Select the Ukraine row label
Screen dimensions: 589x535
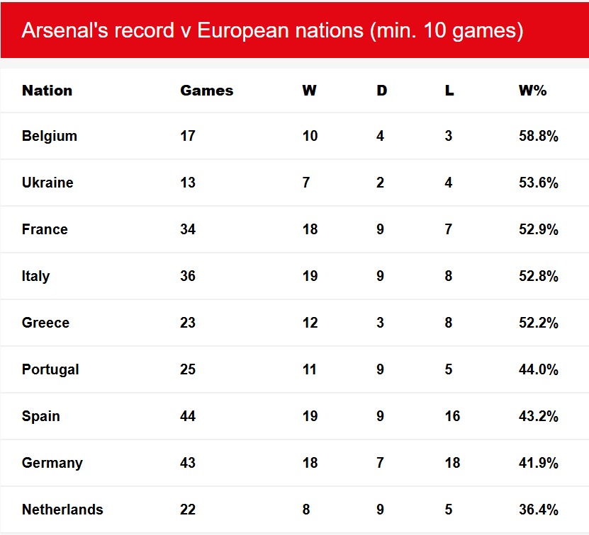[x=47, y=183]
